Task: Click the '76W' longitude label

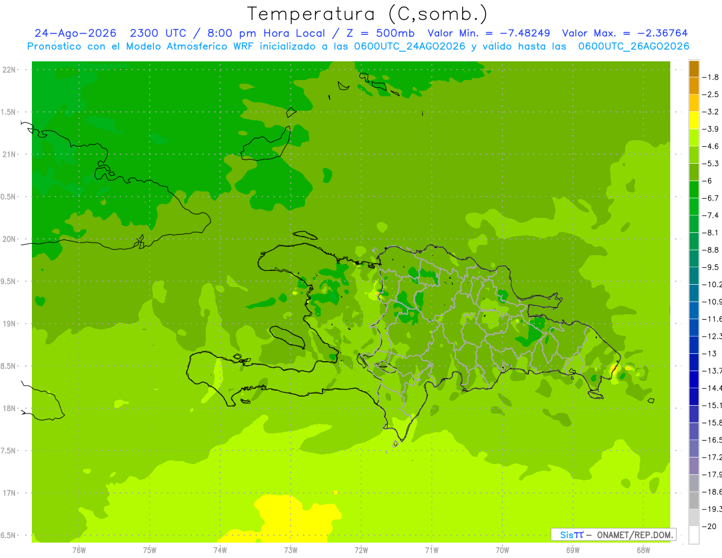Action: [x=79, y=550]
